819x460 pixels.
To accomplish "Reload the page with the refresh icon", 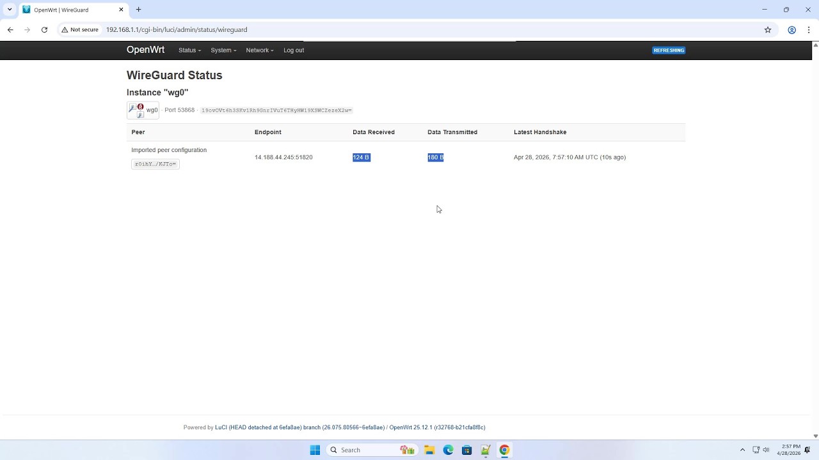I will pyautogui.click(x=44, y=29).
